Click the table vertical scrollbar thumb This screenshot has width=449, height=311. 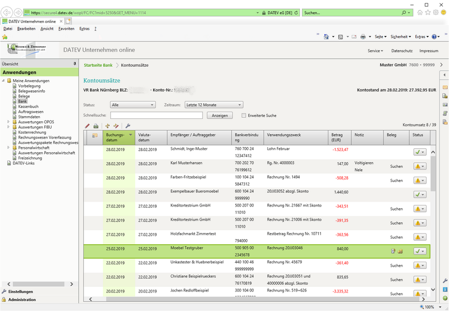pos(433,173)
